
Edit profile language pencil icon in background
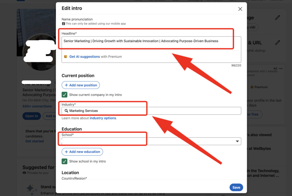277,17
